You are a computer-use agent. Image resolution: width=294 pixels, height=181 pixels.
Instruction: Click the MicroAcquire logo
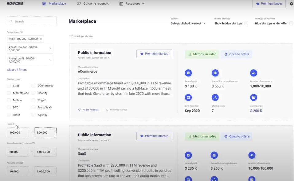click(x=15, y=4)
